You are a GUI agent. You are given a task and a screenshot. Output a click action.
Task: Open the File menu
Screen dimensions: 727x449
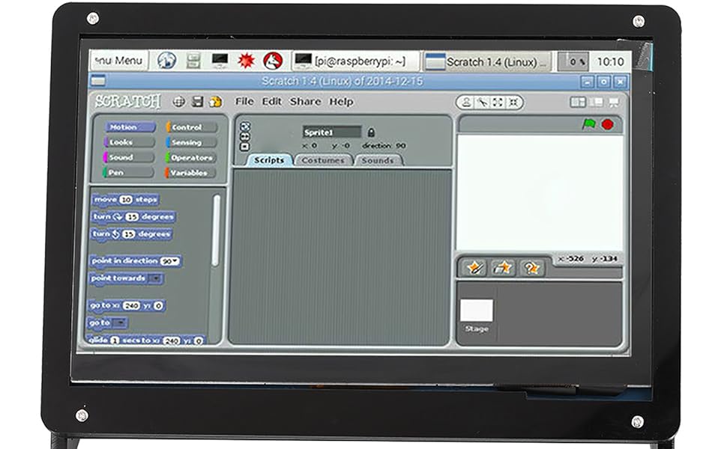(244, 101)
